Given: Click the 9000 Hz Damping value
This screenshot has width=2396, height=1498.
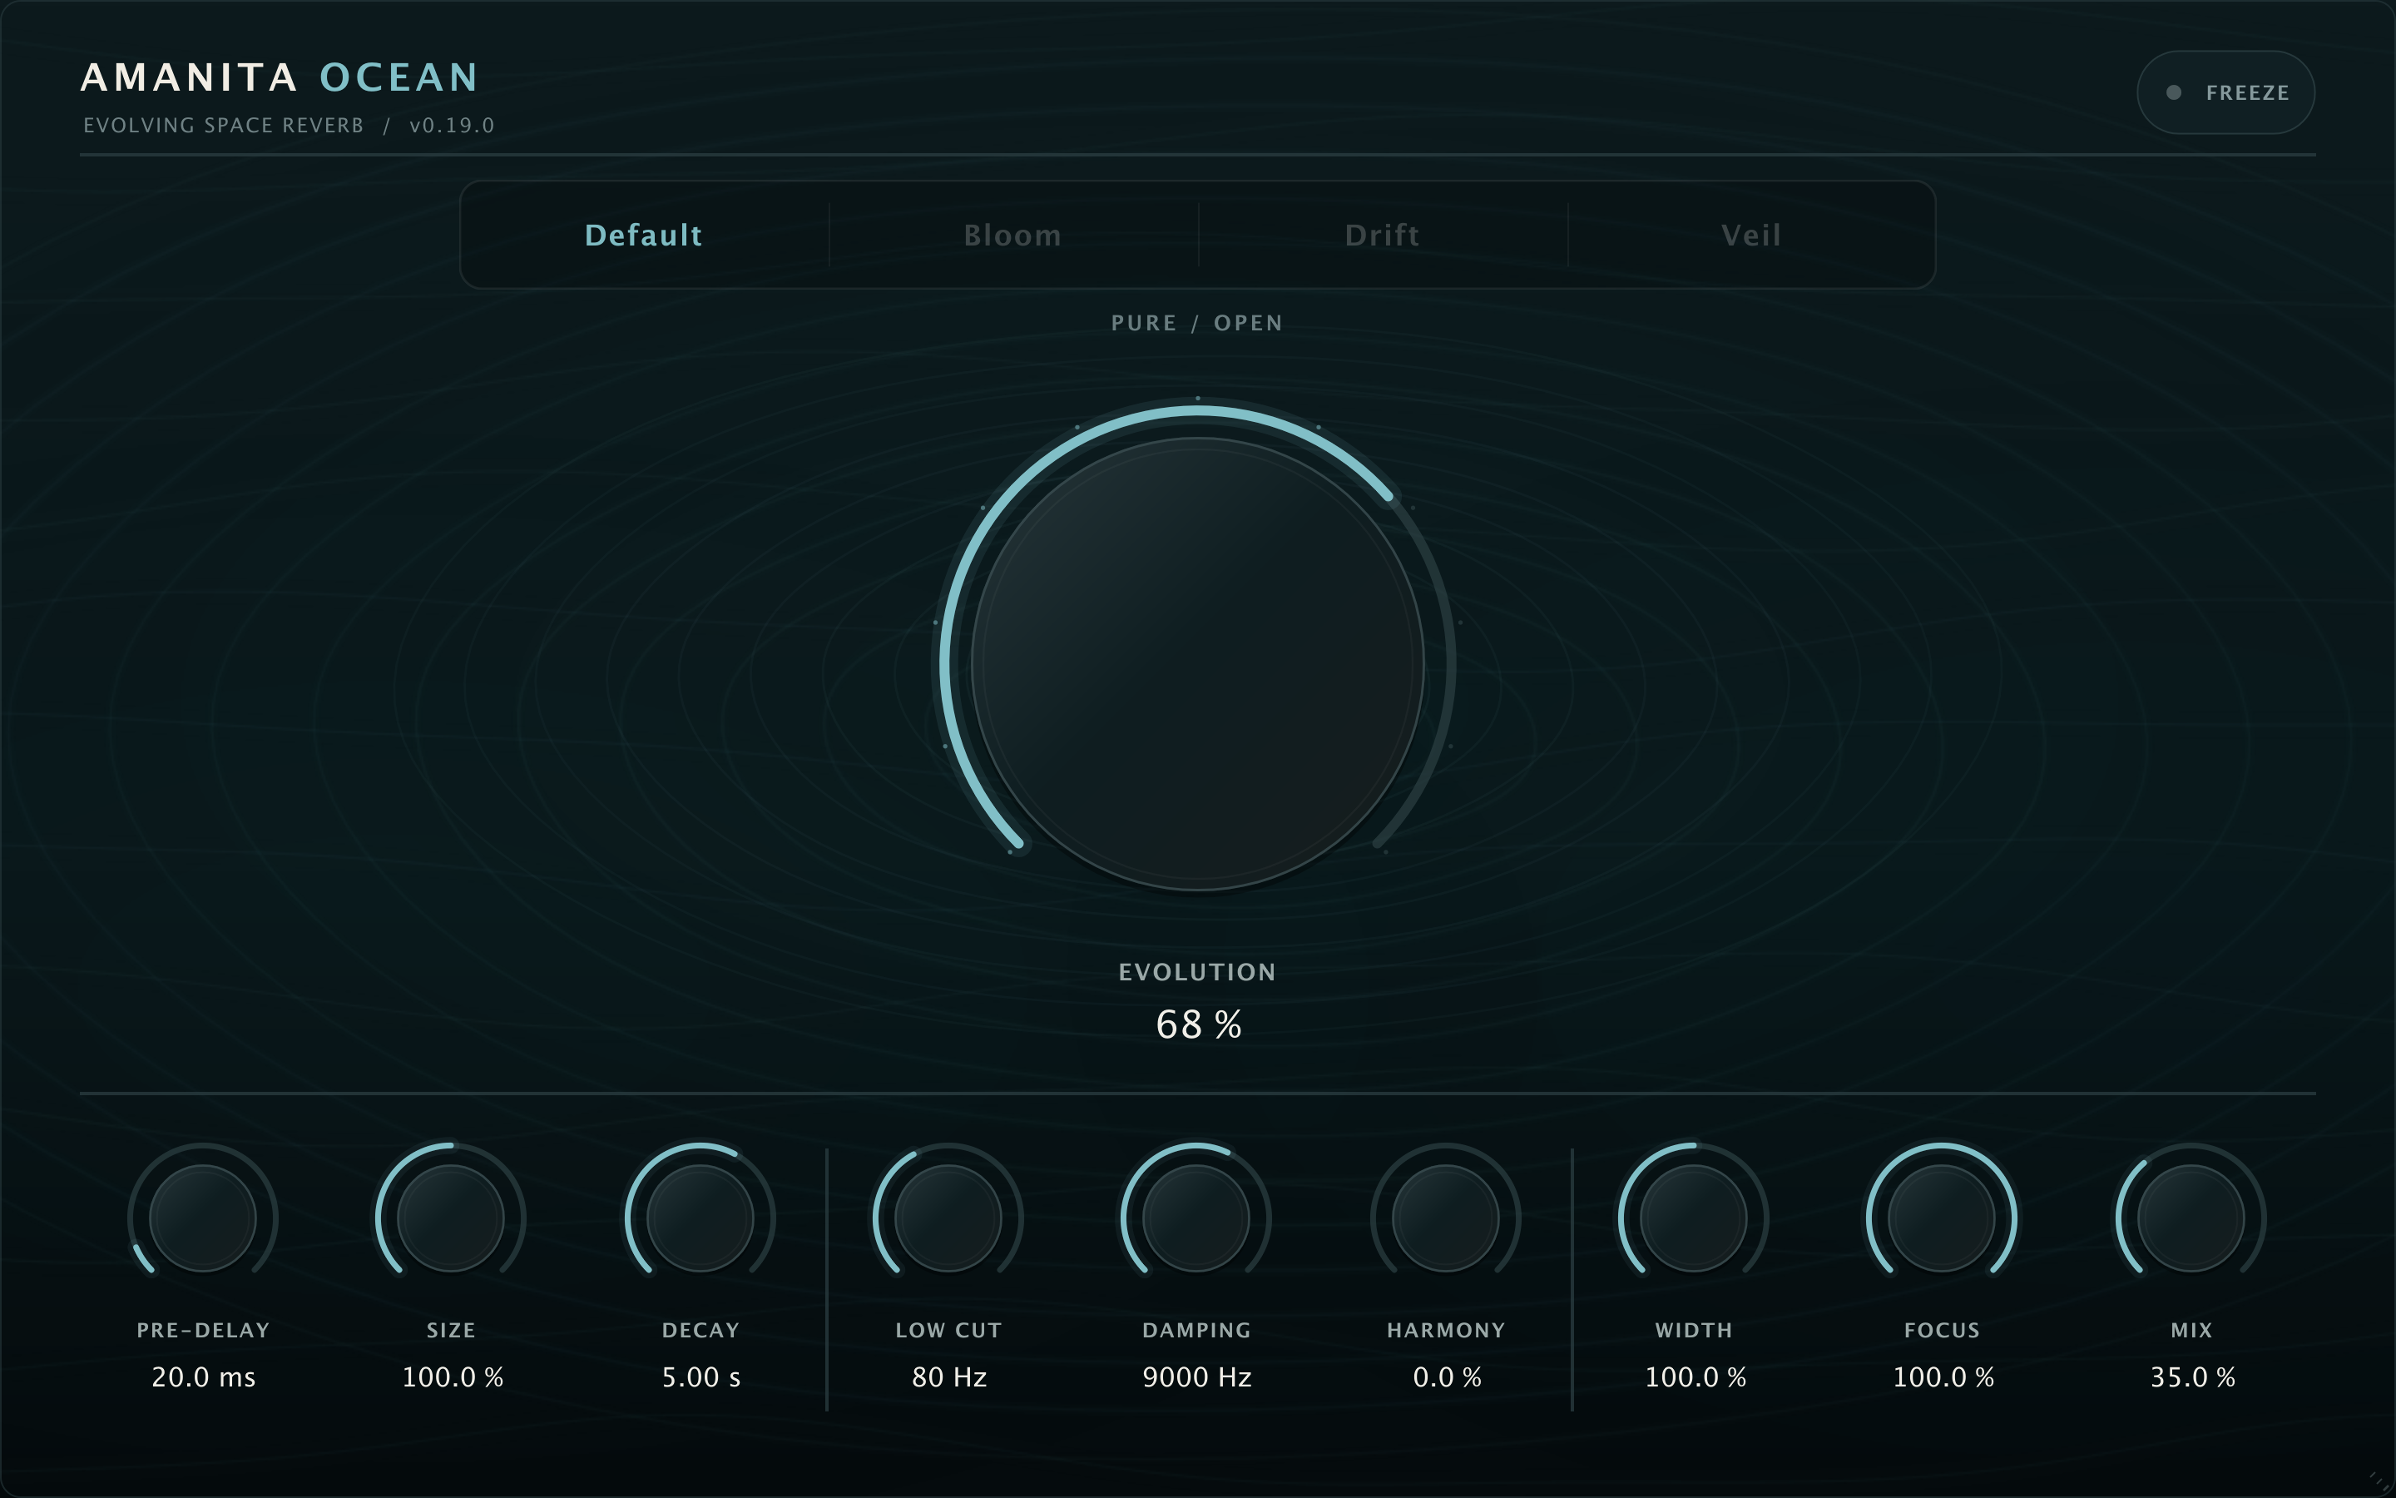Looking at the screenshot, I should click(1197, 1377).
